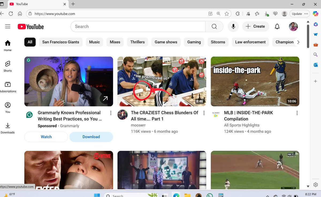Open the app available grid icon in address bar
The height and width of the screenshot is (197, 321).
click(x=211, y=14)
